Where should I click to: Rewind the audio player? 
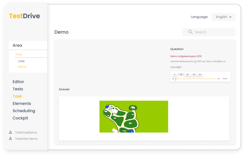194,75
